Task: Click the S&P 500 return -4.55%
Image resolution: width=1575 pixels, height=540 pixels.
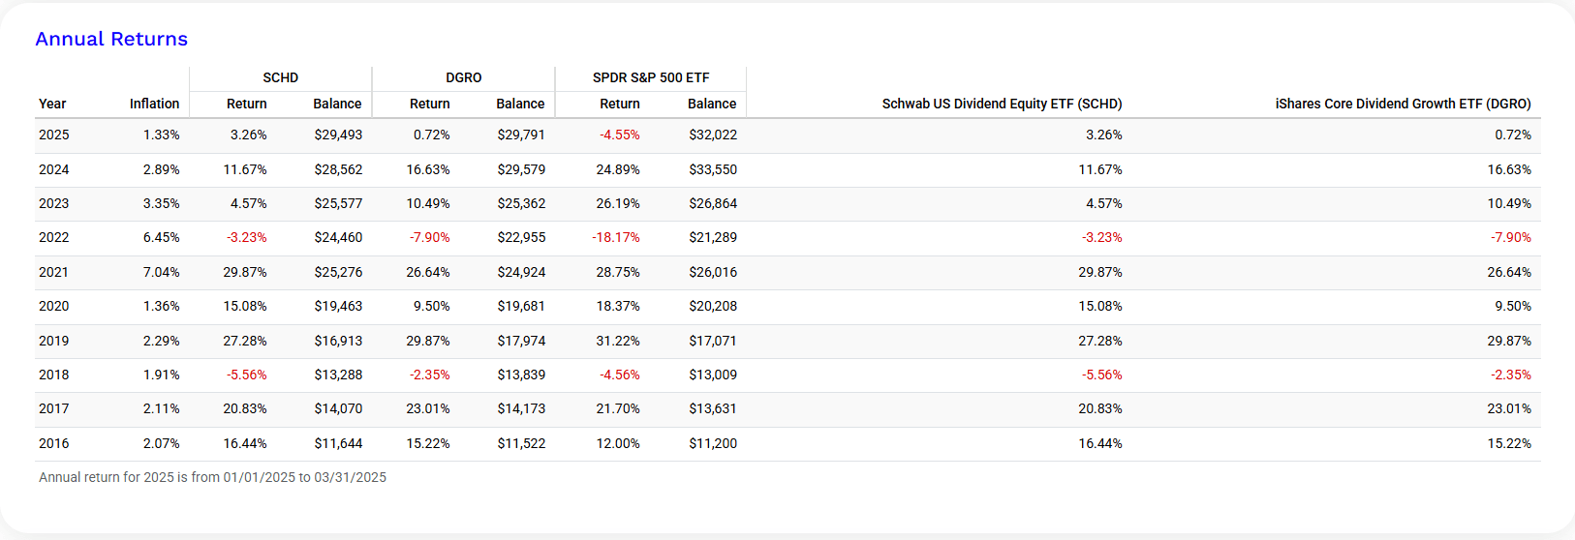Action: tap(620, 135)
